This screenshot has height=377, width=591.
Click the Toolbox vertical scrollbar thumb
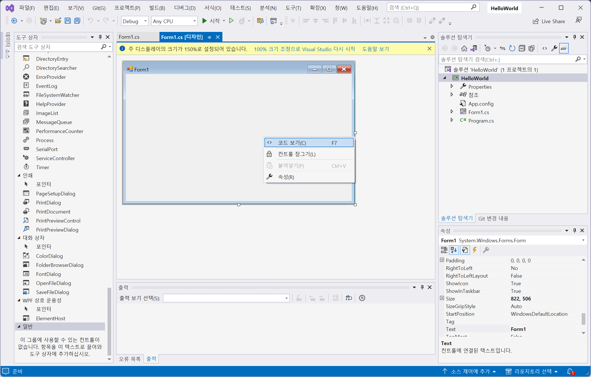pyautogui.click(x=109, y=321)
